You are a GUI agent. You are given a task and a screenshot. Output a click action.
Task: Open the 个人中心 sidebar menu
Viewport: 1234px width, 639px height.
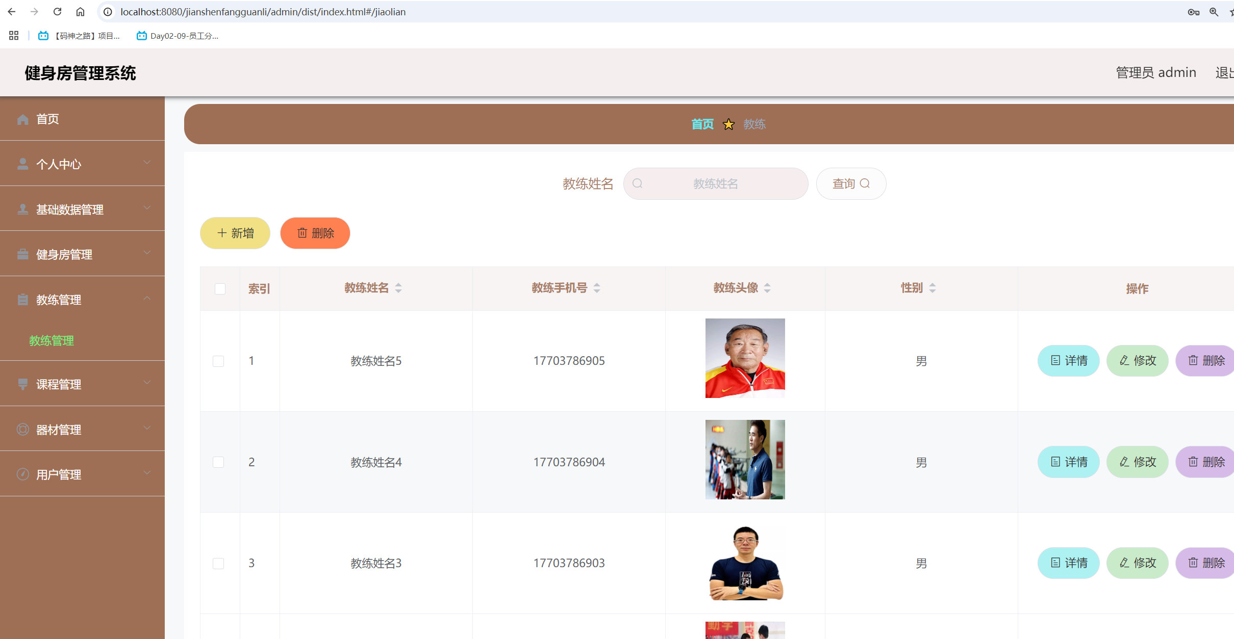coord(82,164)
